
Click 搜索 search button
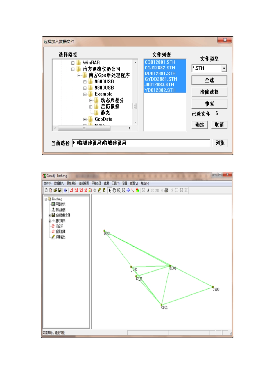pyautogui.click(x=209, y=104)
